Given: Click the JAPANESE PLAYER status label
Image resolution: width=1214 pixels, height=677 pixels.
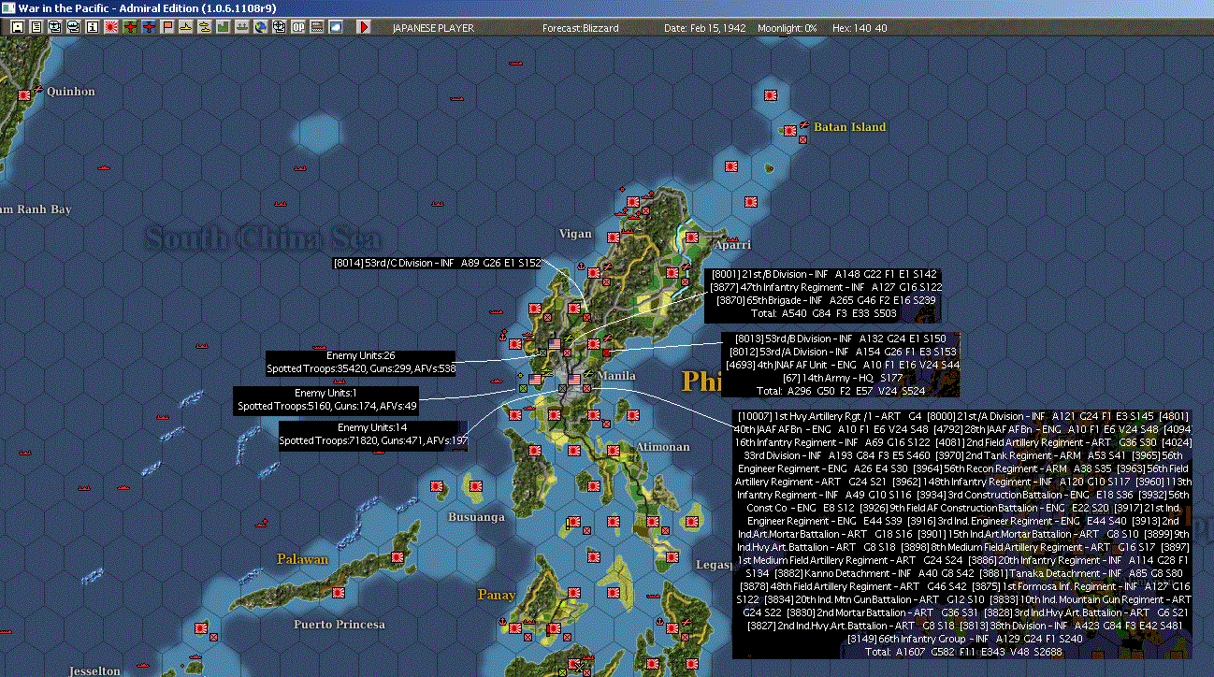Looking at the screenshot, I should 433,28.
